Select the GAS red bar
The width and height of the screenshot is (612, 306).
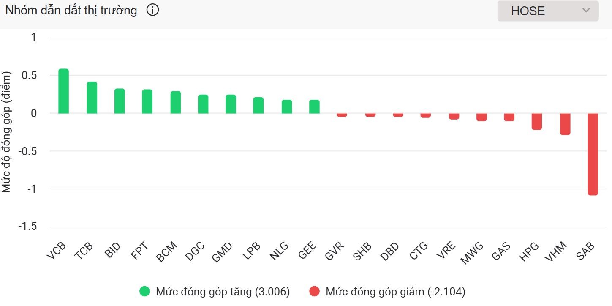click(509, 117)
